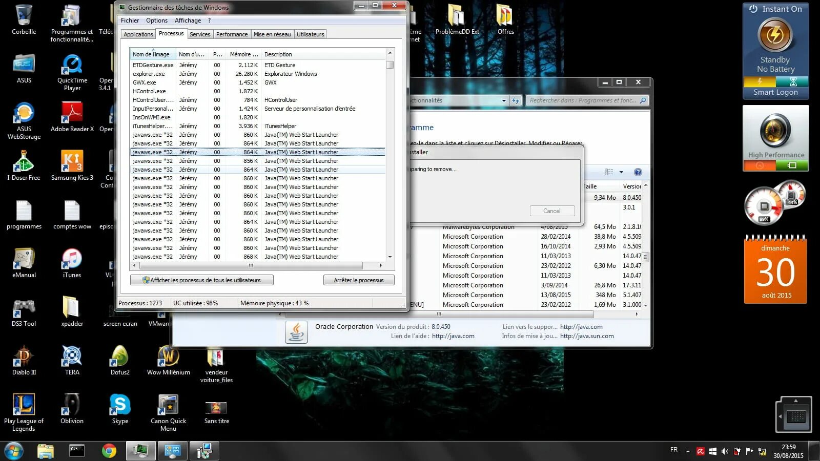Open the Corbeille recycle bin icon
Image resolution: width=820 pixels, height=461 pixels.
tap(24, 19)
